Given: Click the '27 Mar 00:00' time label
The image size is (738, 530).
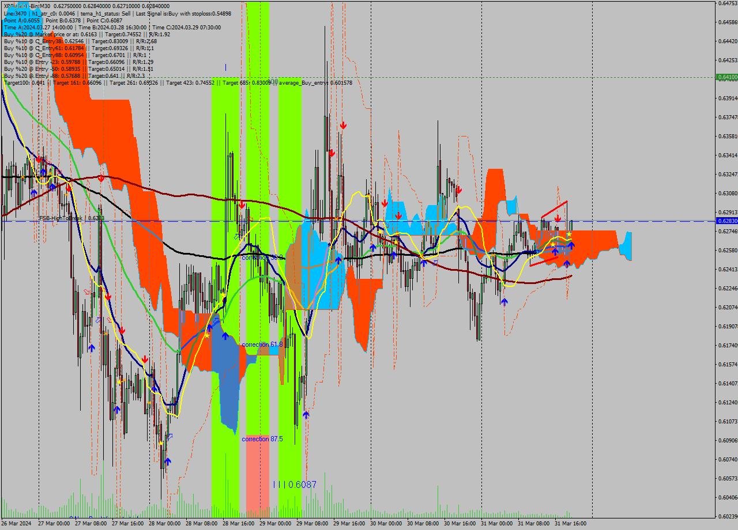Looking at the screenshot, I should (54, 524).
